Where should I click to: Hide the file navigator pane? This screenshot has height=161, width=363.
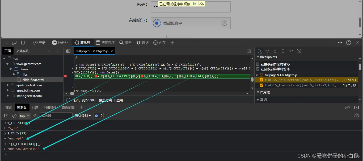pos(68,51)
